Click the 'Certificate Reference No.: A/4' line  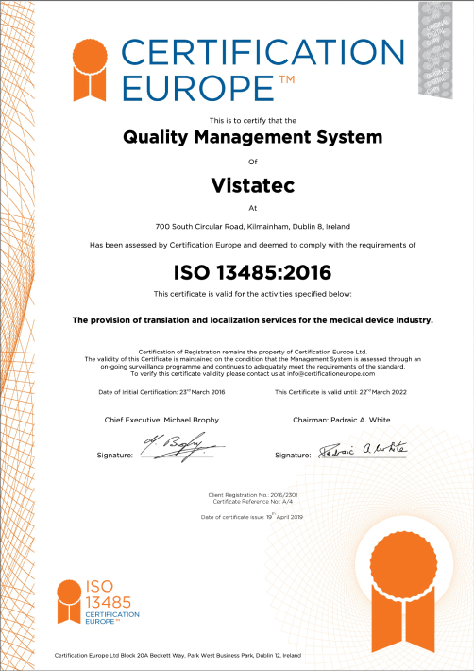(x=253, y=501)
